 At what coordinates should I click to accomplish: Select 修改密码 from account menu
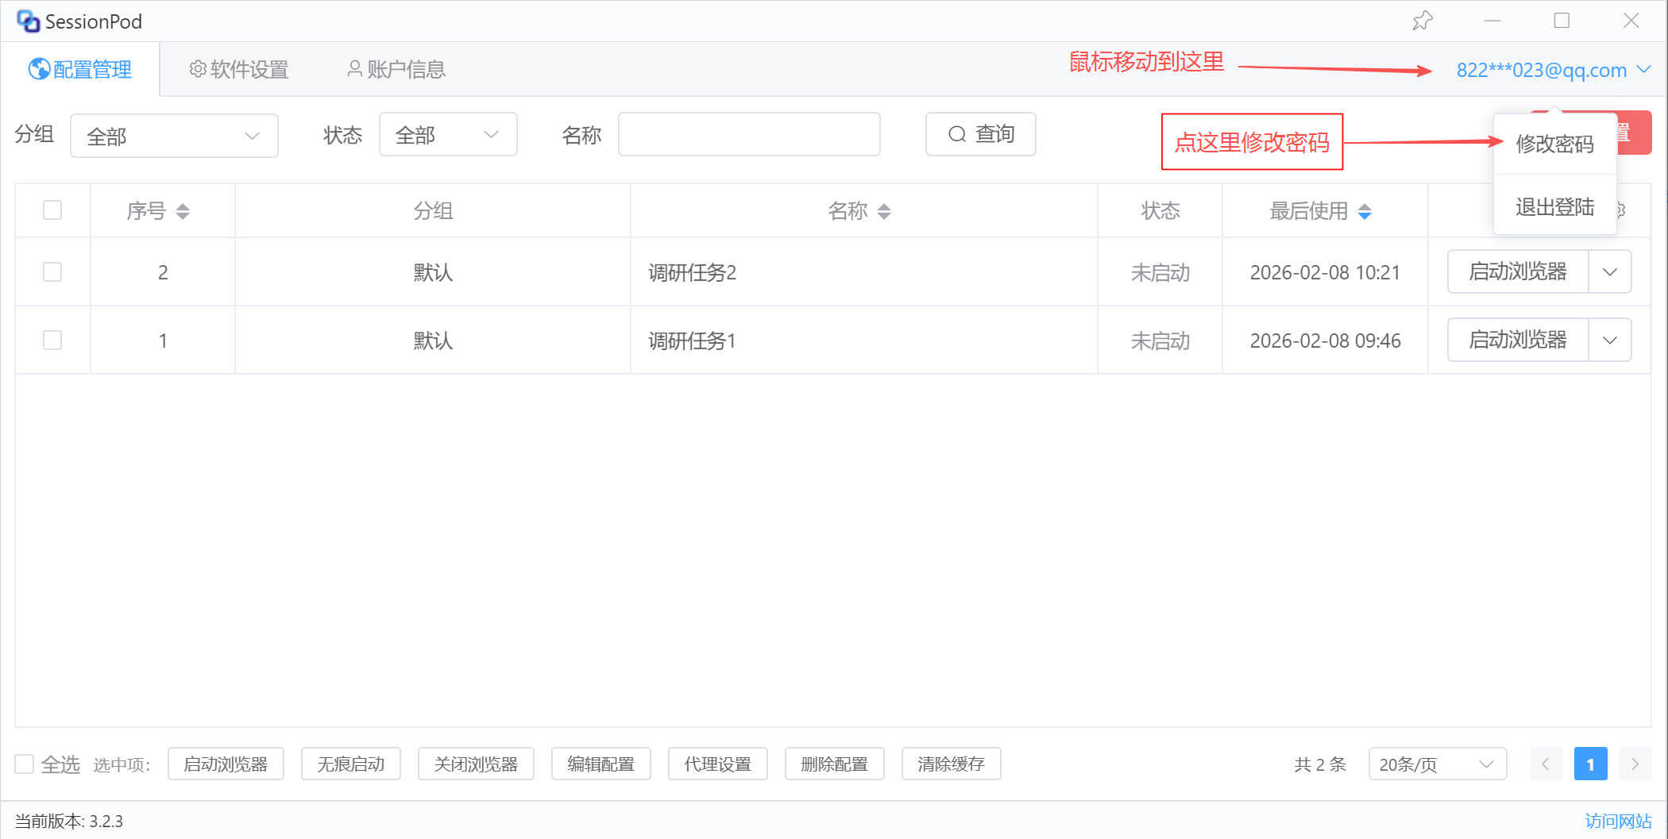[x=1554, y=144]
